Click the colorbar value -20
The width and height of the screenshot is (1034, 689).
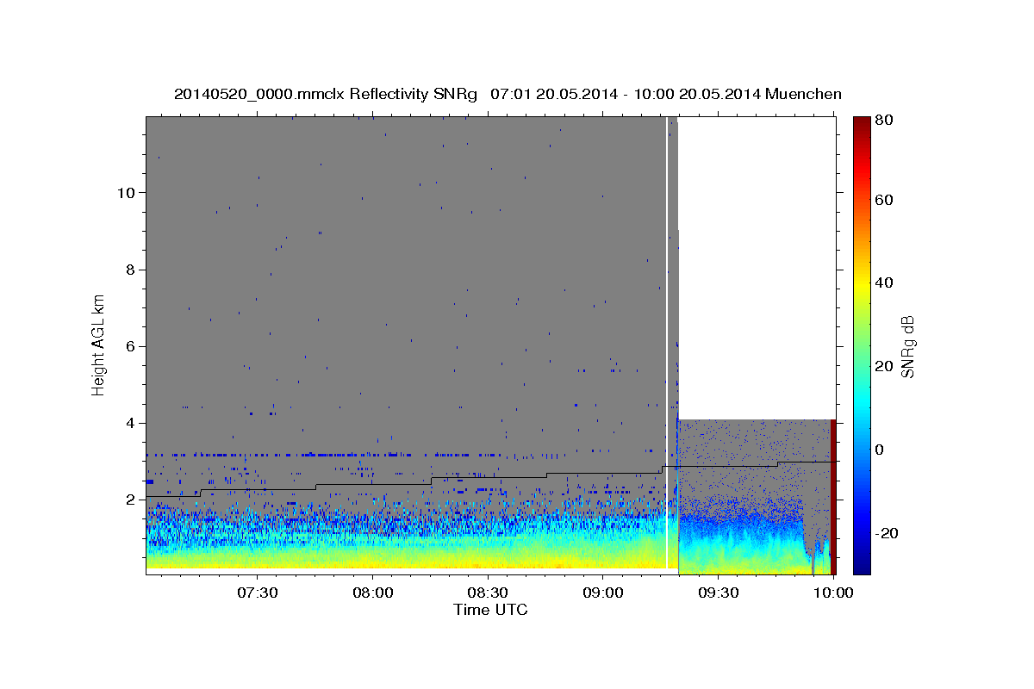[x=887, y=533]
